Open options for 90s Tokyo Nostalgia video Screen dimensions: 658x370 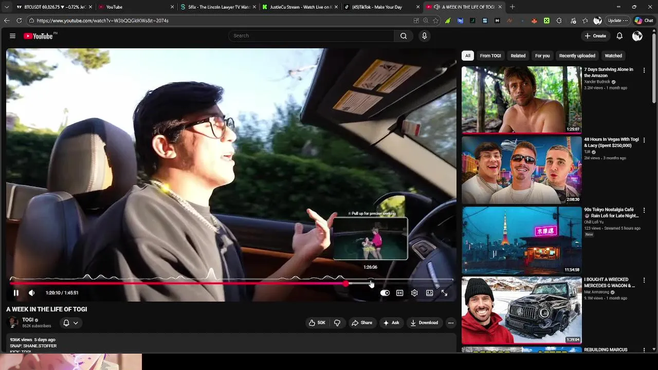pyautogui.click(x=644, y=210)
